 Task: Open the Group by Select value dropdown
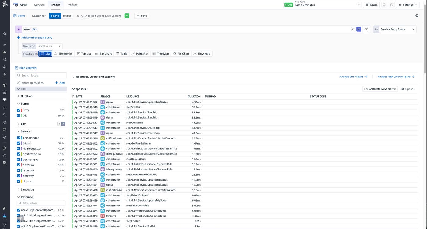pos(49,46)
